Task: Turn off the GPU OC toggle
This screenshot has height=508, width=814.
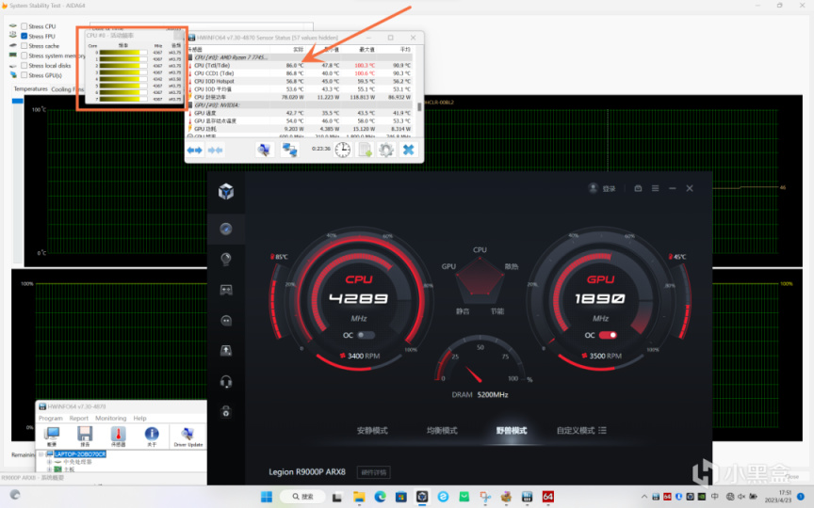Action: pos(608,335)
